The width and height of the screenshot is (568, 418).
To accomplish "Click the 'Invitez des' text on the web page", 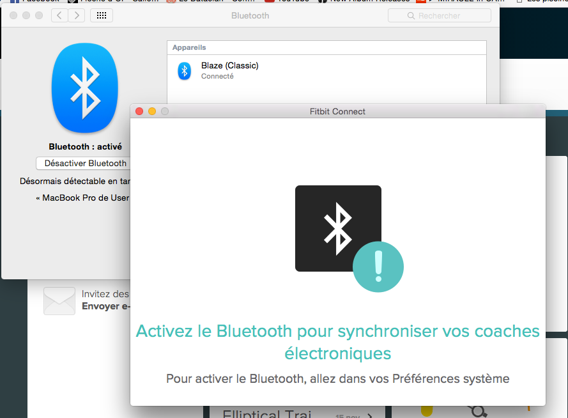I will click(x=105, y=294).
